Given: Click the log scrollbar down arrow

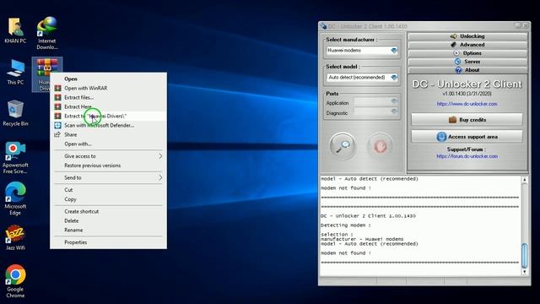Looking at the screenshot, I should (x=524, y=272).
